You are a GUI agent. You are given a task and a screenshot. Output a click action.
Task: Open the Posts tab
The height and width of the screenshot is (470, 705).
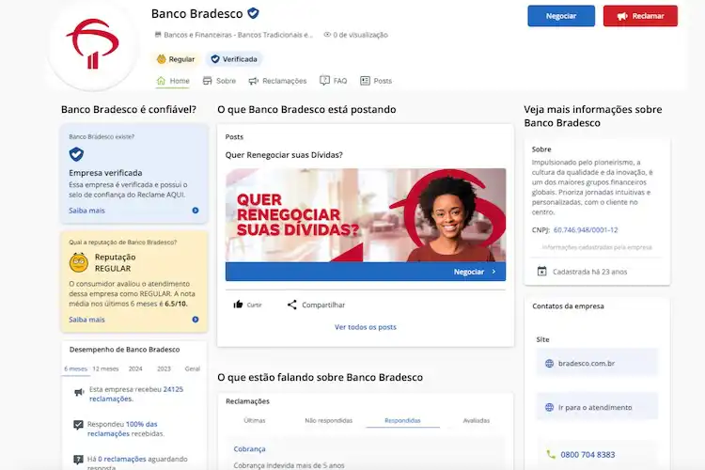click(x=376, y=81)
